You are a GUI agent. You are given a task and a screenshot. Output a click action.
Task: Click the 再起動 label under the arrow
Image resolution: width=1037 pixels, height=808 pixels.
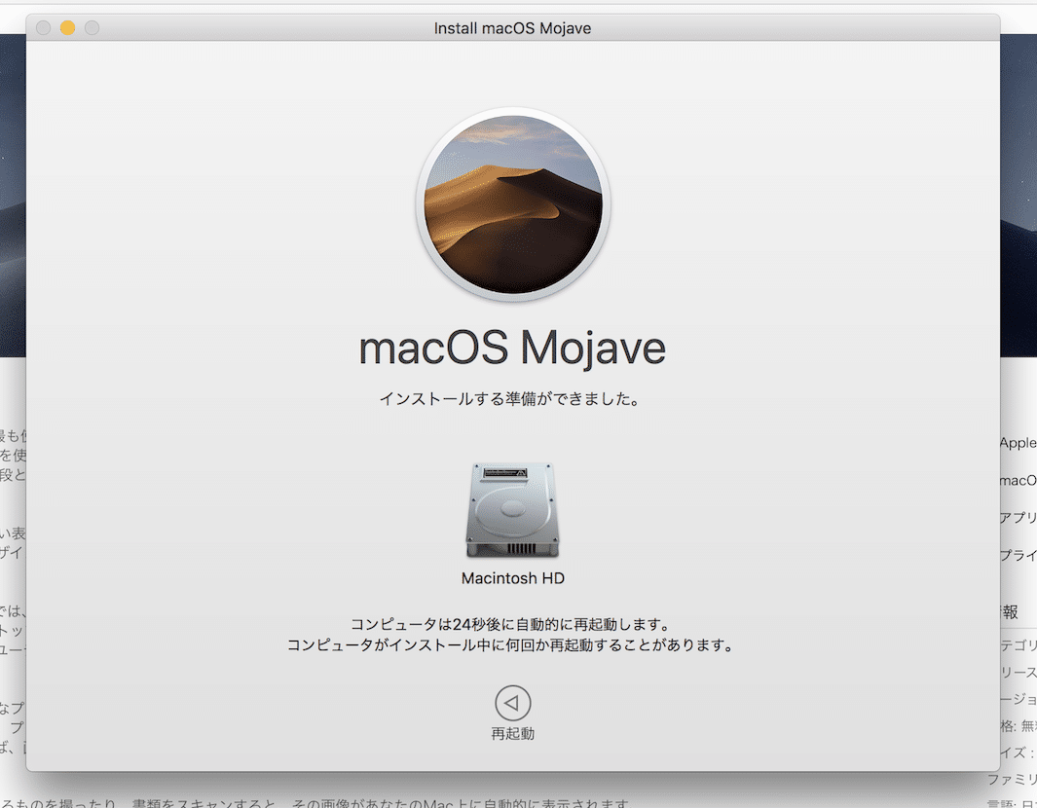[x=512, y=734]
